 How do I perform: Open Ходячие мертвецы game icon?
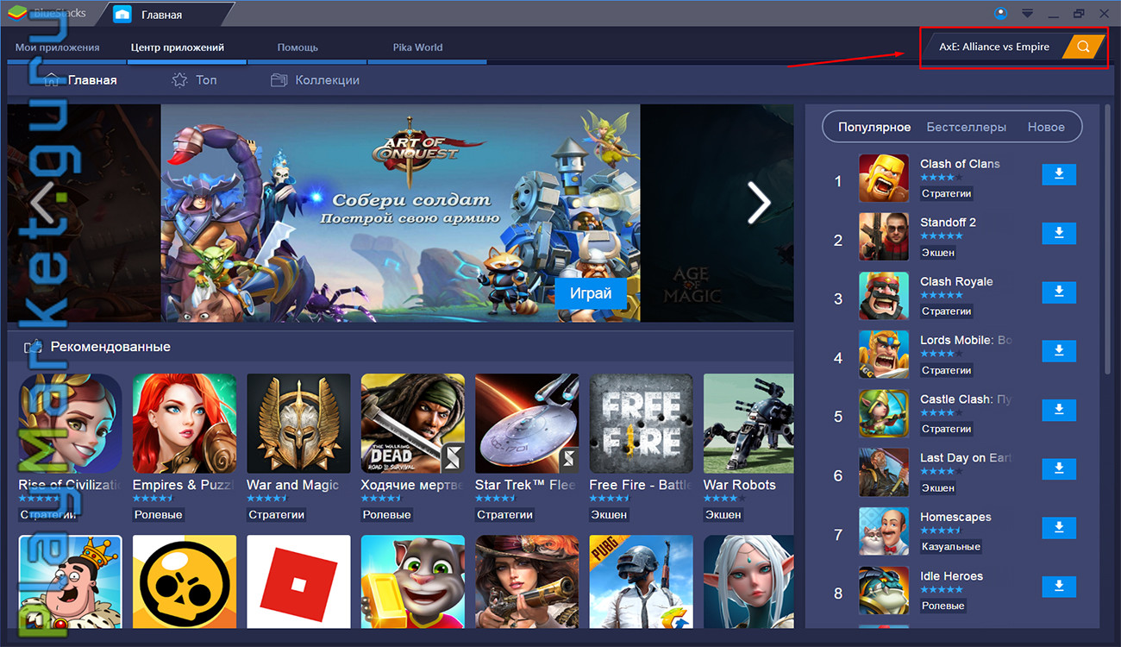413,424
